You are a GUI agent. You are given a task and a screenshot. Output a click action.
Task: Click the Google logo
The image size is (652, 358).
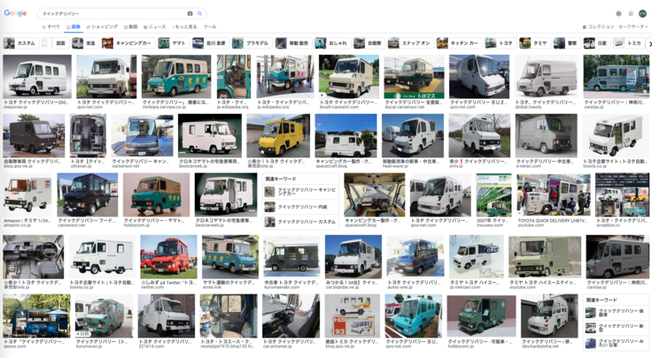click(x=15, y=13)
